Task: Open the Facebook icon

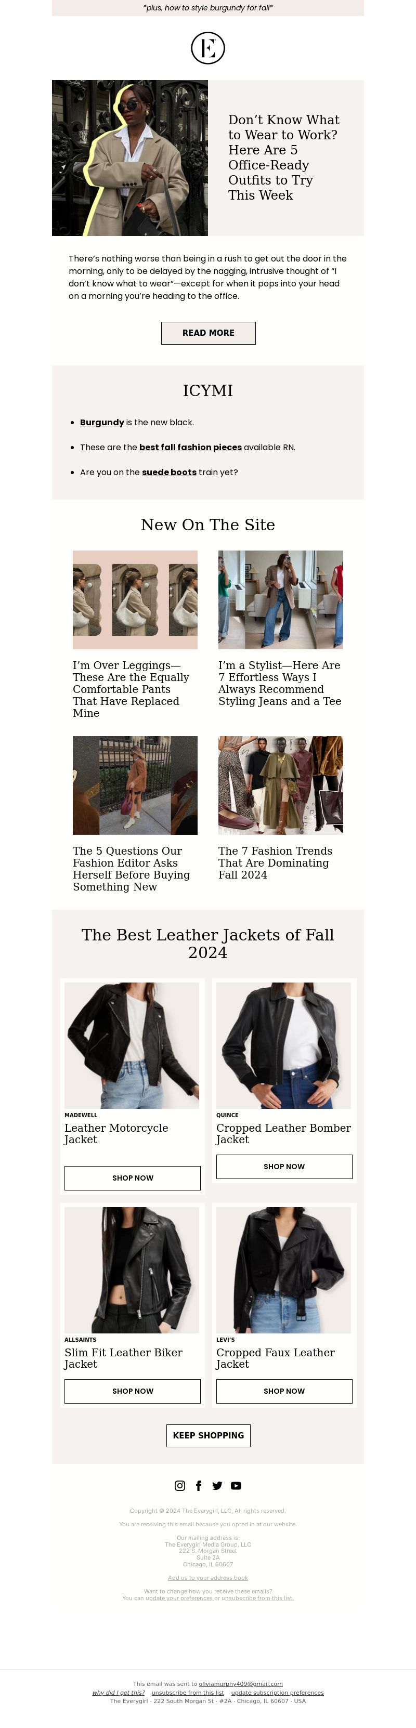Action: point(199,1485)
